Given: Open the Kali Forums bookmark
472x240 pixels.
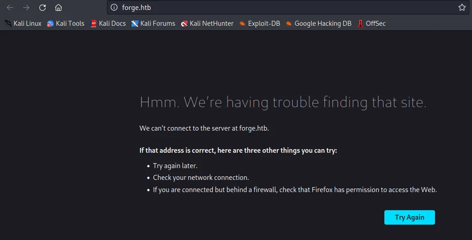Looking at the screenshot, I should (153, 24).
